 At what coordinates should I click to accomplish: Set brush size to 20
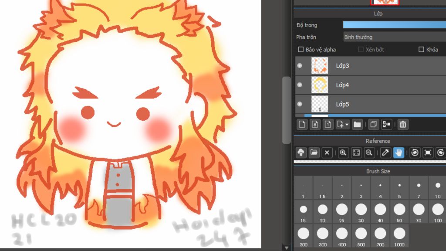pyautogui.click(x=323, y=212)
